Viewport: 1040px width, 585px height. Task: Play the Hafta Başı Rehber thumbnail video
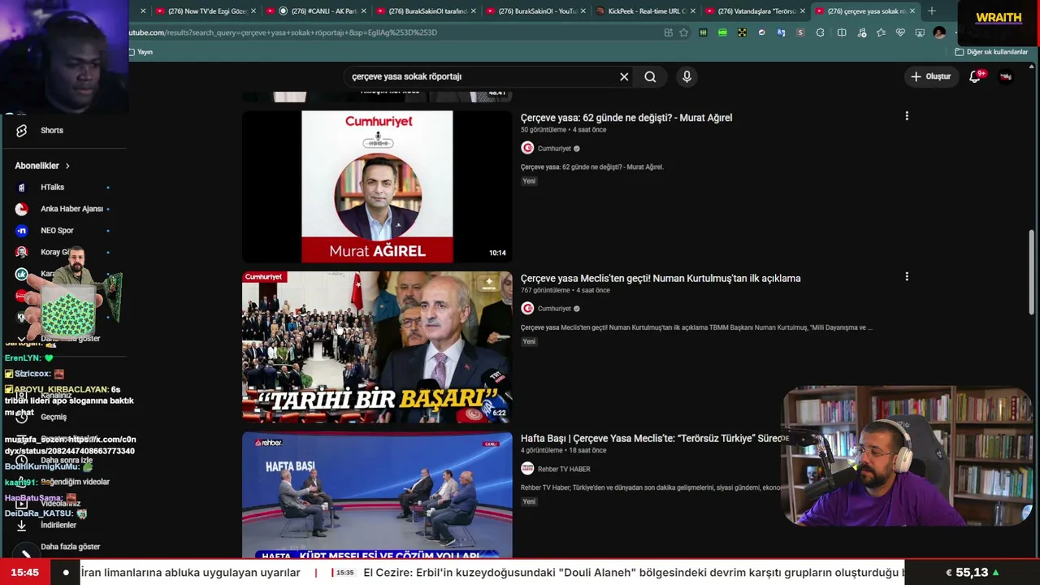tap(377, 496)
